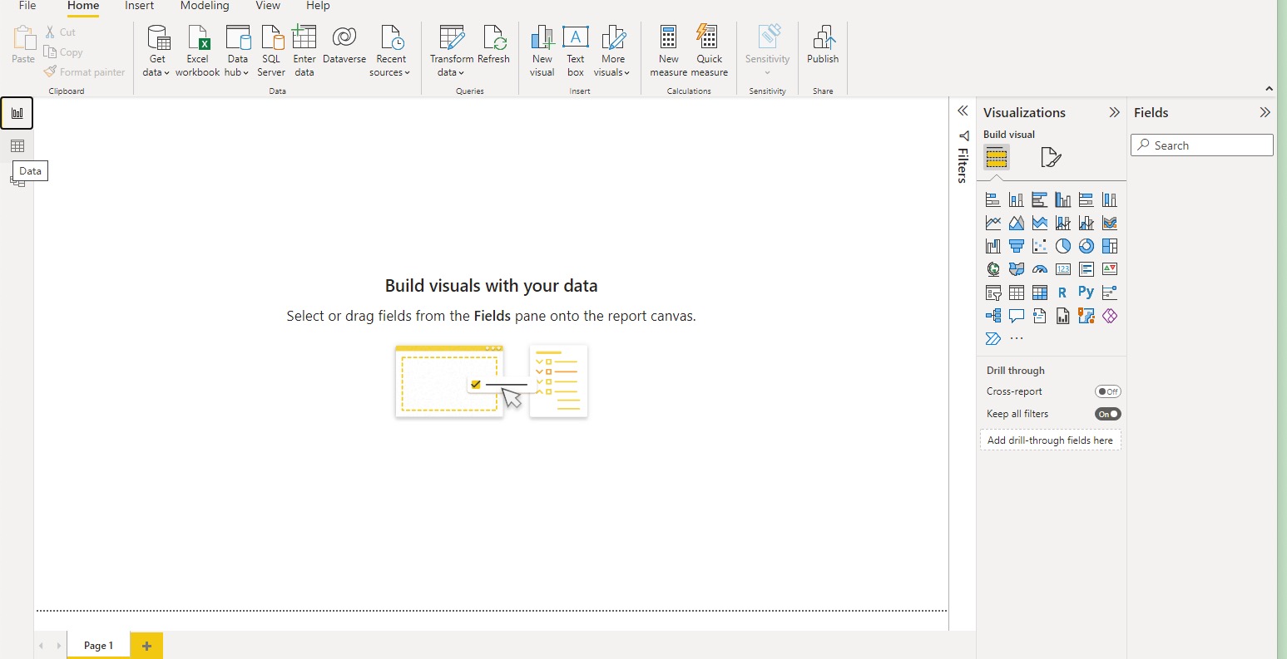The image size is (1287, 659).
Task: Switch to the Data view
Action: pyautogui.click(x=17, y=146)
